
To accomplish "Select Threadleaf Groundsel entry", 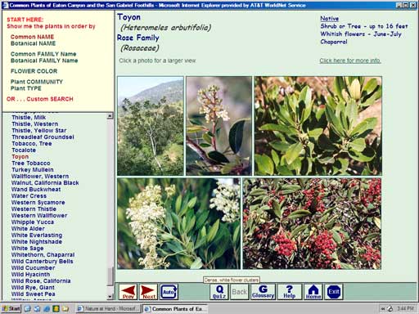I will pyautogui.click(x=43, y=137).
